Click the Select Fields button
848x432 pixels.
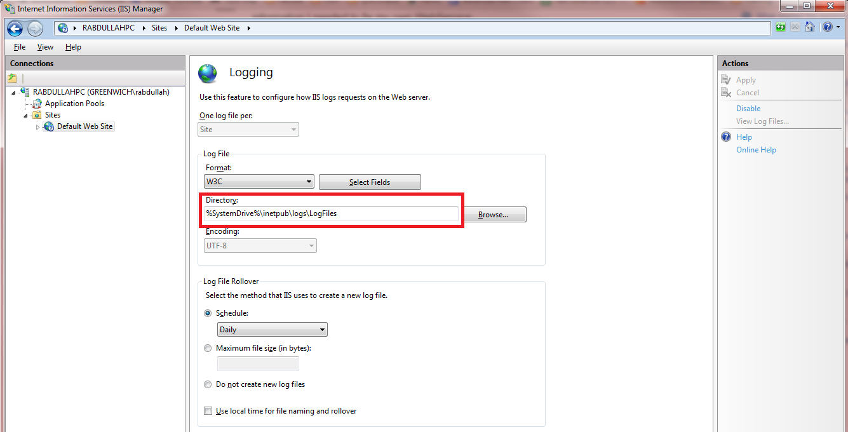click(370, 182)
